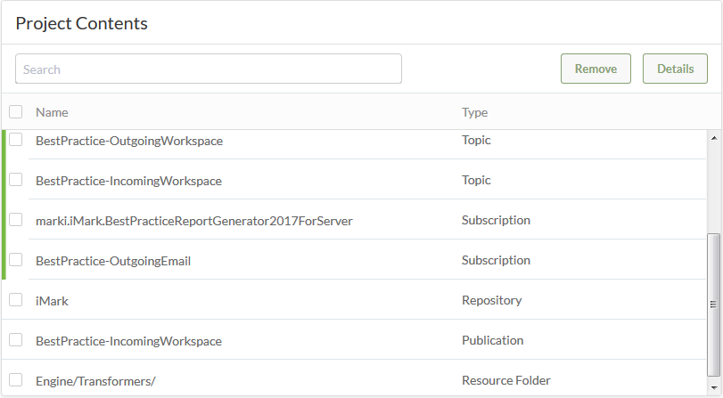Check the iMark repository checkbox

(x=16, y=300)
